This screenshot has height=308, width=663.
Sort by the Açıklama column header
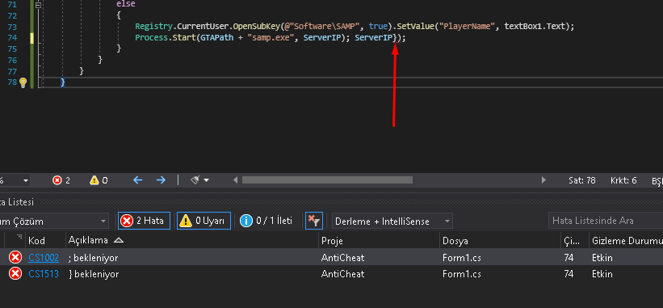(192, 241)
